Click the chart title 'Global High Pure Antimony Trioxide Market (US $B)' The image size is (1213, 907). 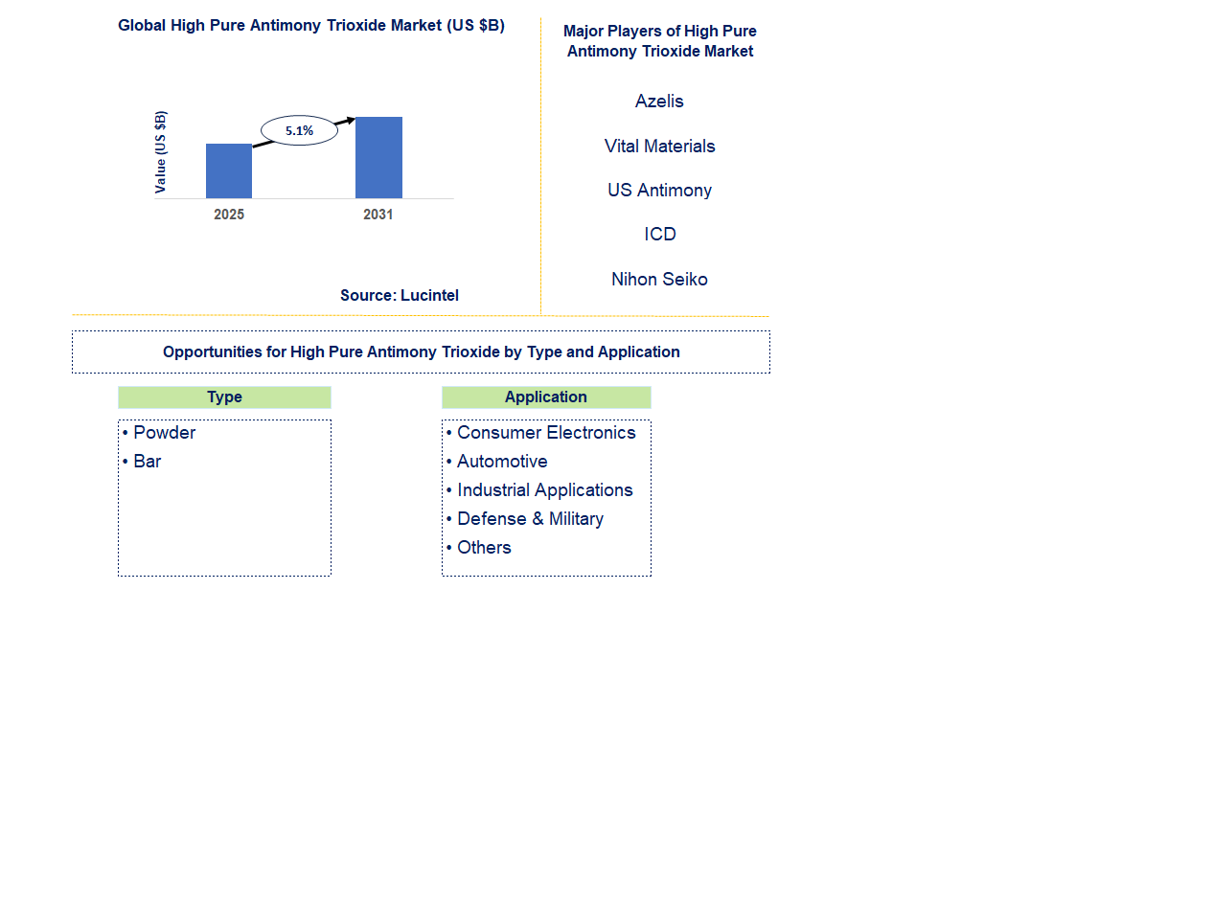click(x=311, y=26)
